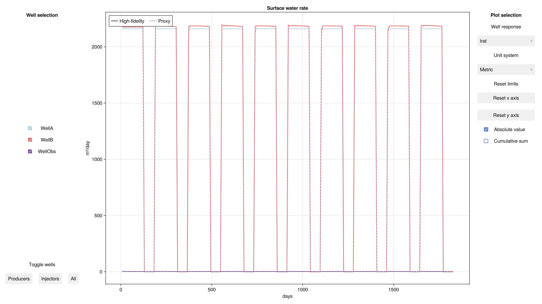Click the Proxy legend entry
This screenshot has width=542, height=304.
click(x=160, y=21)
